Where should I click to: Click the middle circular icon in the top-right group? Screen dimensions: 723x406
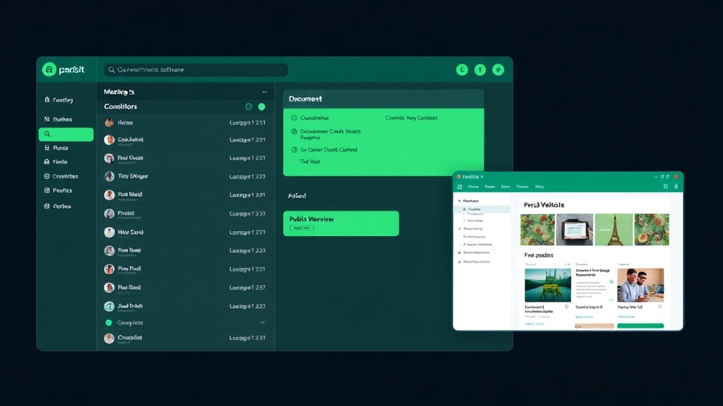481,70
